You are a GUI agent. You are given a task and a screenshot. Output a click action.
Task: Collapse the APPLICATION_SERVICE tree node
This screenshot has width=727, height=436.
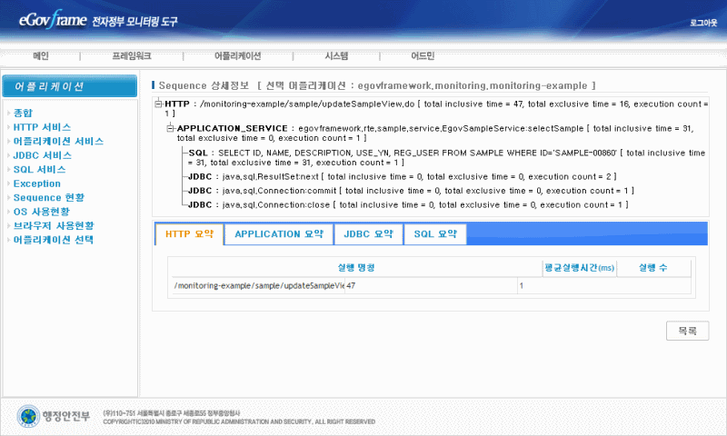point(170,129)
